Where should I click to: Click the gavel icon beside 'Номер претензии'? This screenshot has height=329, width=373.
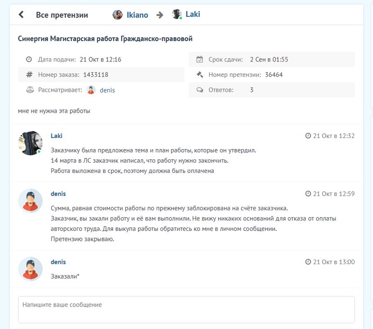pos(200,75)
